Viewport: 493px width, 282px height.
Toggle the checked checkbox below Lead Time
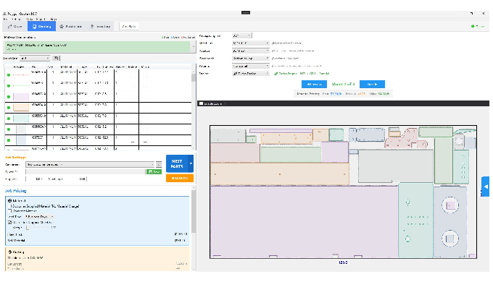pos(9,222)
